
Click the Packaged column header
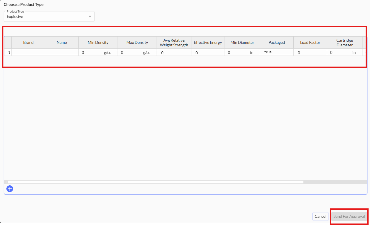(x=276, y=42)
